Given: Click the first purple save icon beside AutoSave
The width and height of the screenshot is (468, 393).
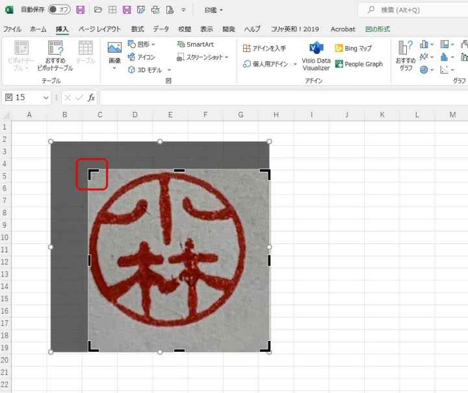Looking at the screenshot, I should (x=81, y=10).
